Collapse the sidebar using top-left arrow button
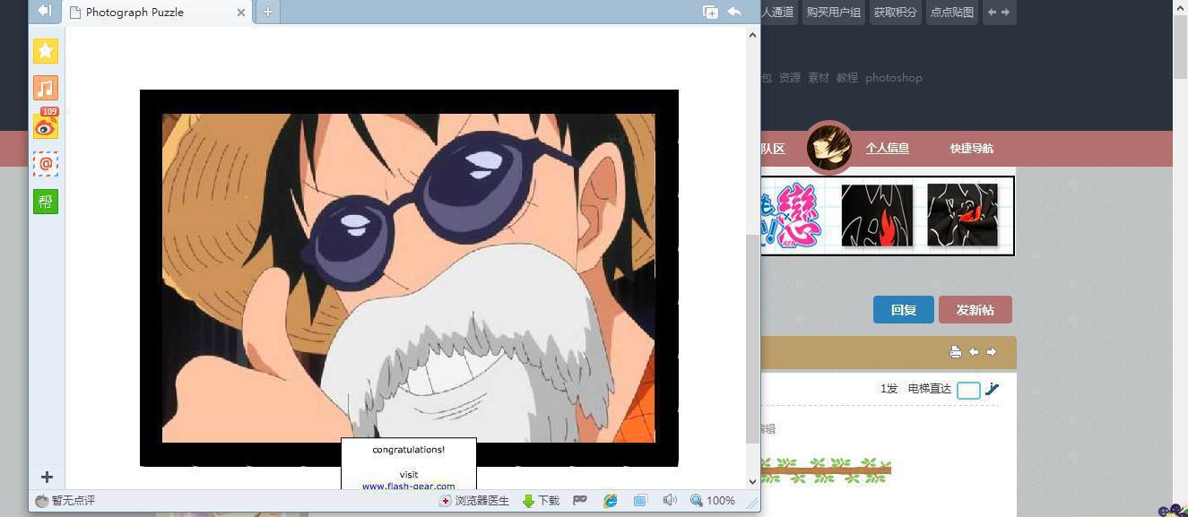Image resolution: width=1188 pixels, height=517 pixels. (x=44, y=12)
